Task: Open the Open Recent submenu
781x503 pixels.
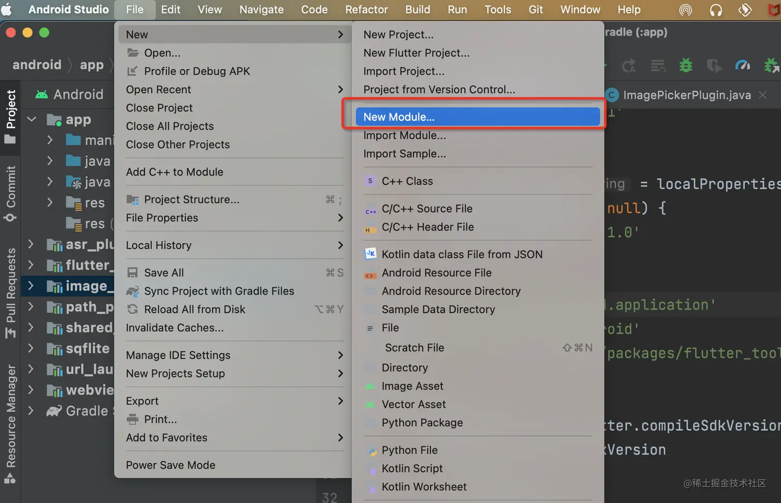Action: [233, 89]
